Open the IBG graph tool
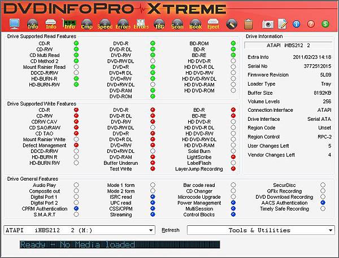The width and height of the screenshot is (339, 258). (159, 24)
